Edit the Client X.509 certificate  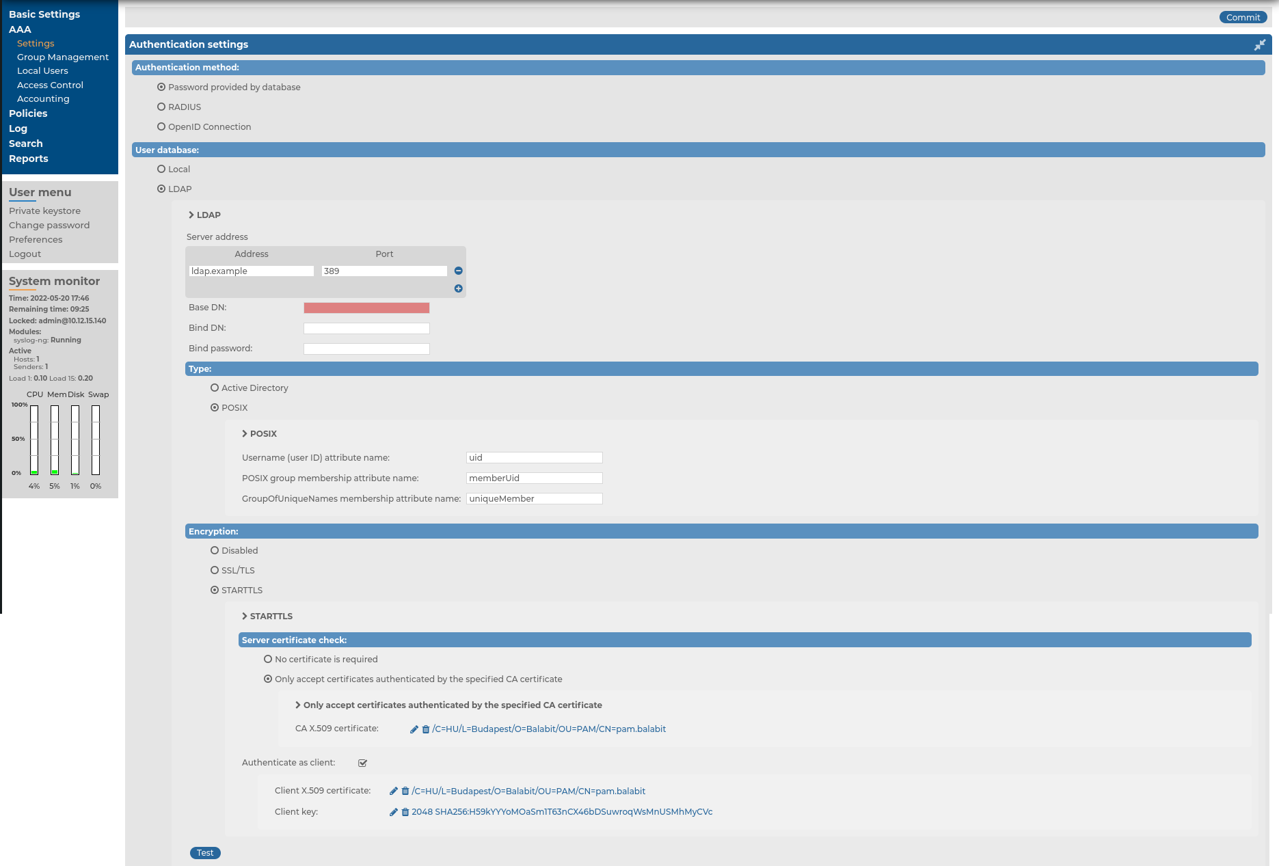(x=394, y=791)
